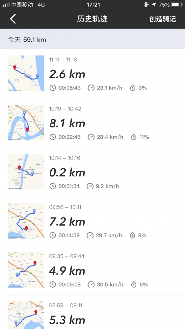Tap the speedometer icon beside 28.4 km/h
Screen dimensions: 185x329
(91, 137)
